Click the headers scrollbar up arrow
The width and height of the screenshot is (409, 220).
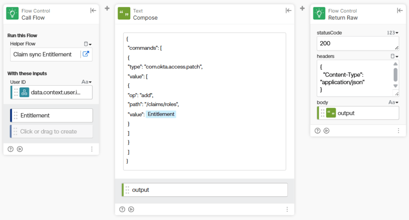click(395, 64)
